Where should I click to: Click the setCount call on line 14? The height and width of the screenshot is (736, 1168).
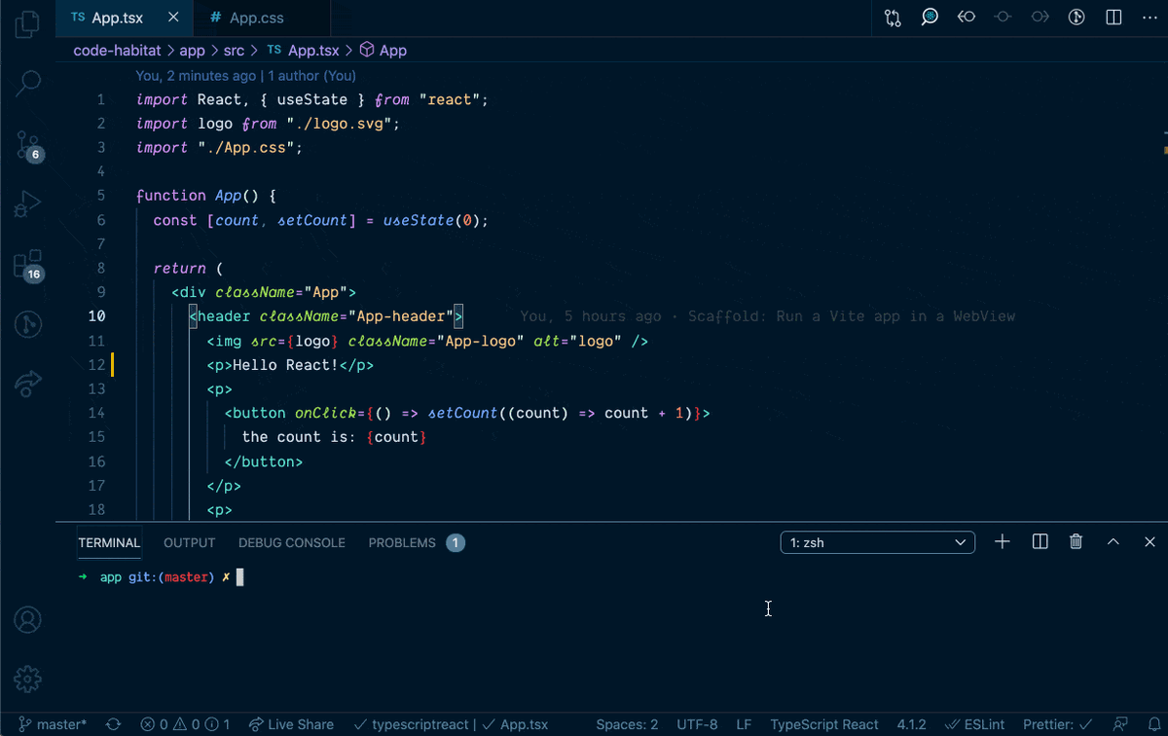(x=463, y=413)
